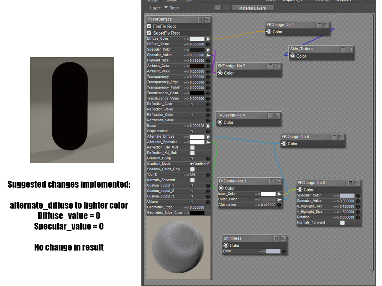Toggle FKDesign-No.7 preview icon
Image resolution: width=382 pixels, height=286 pixels.
click(x=277, y=66)
